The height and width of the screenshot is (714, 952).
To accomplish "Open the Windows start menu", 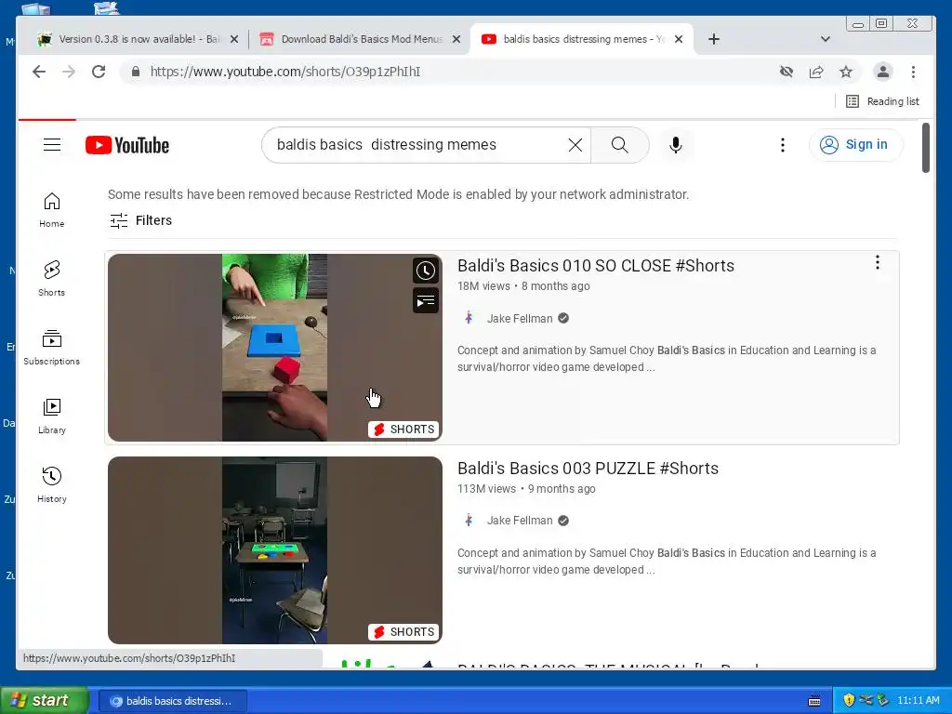I will pyautogui.click(x=44, y=701).
